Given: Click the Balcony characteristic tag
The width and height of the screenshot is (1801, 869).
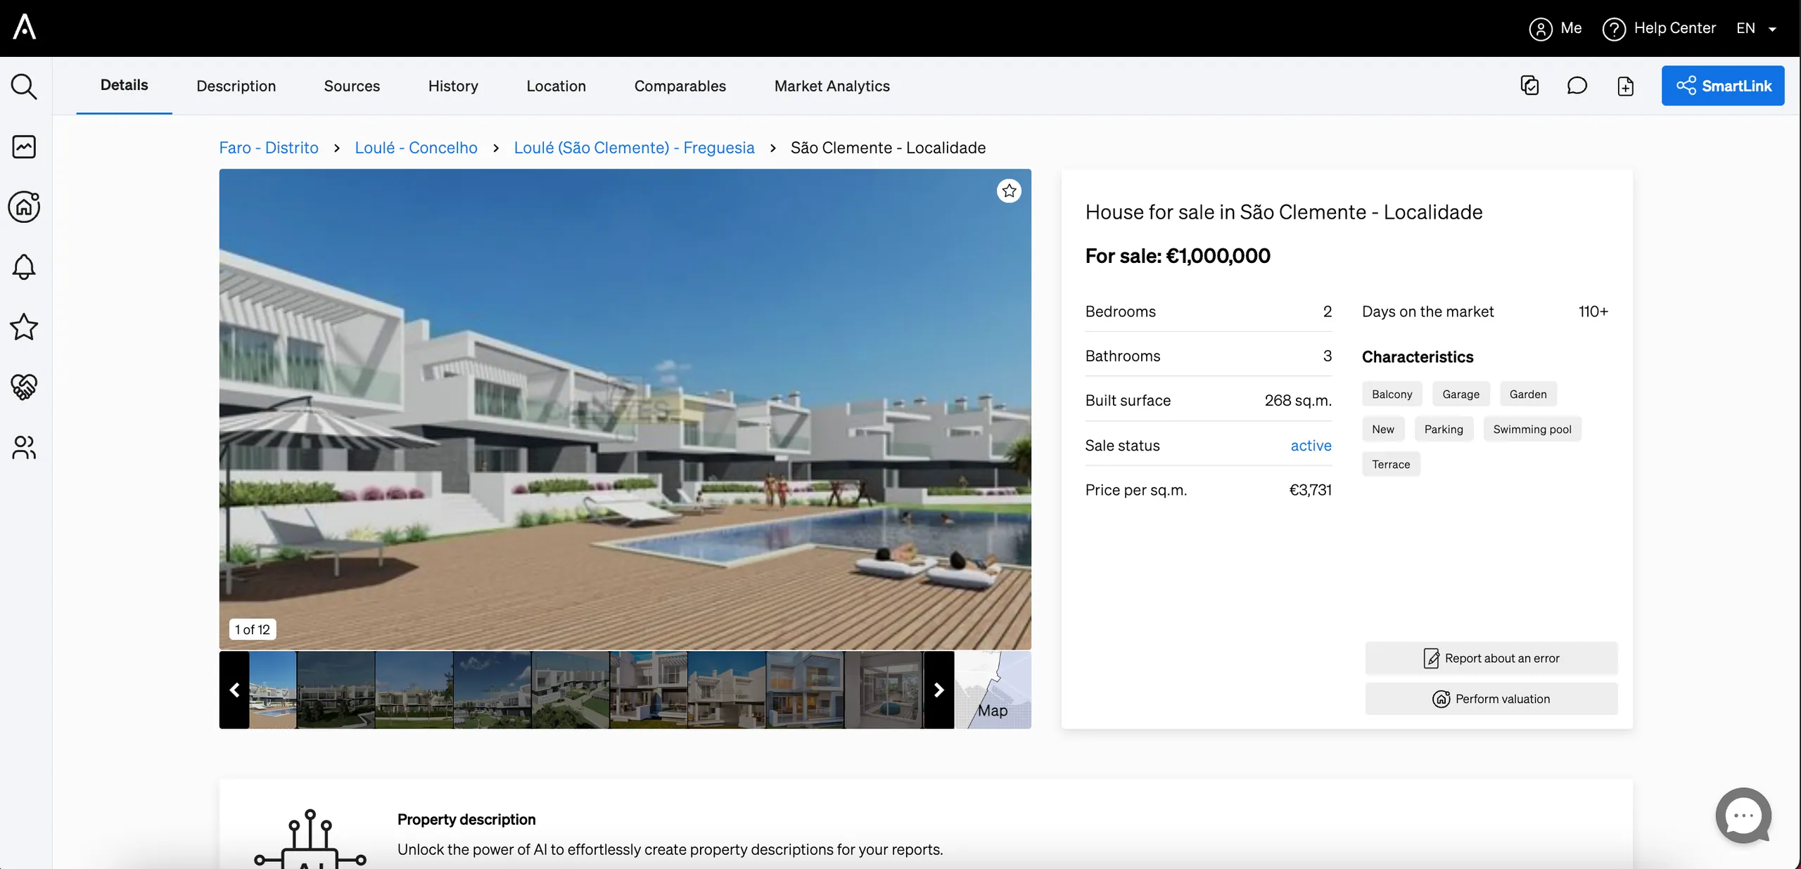Looking at the screenshot, I should [1392, 394].
